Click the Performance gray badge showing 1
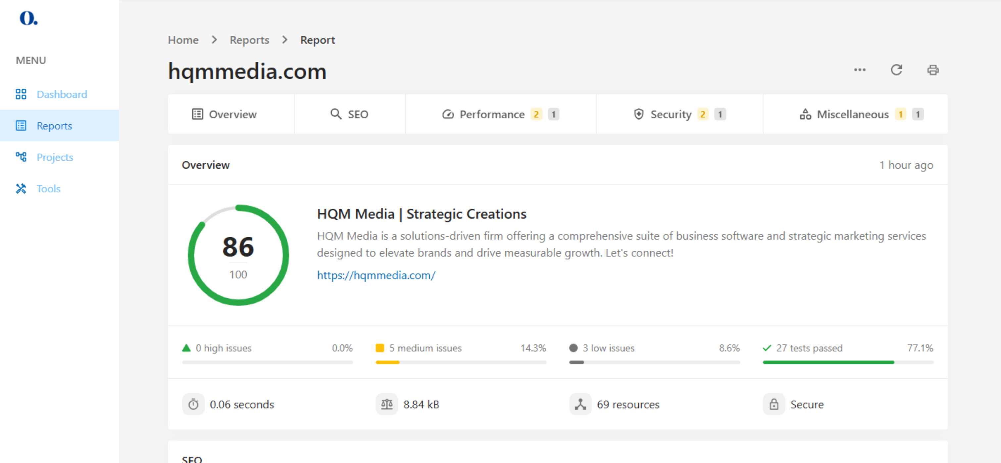 click(553, 114)
